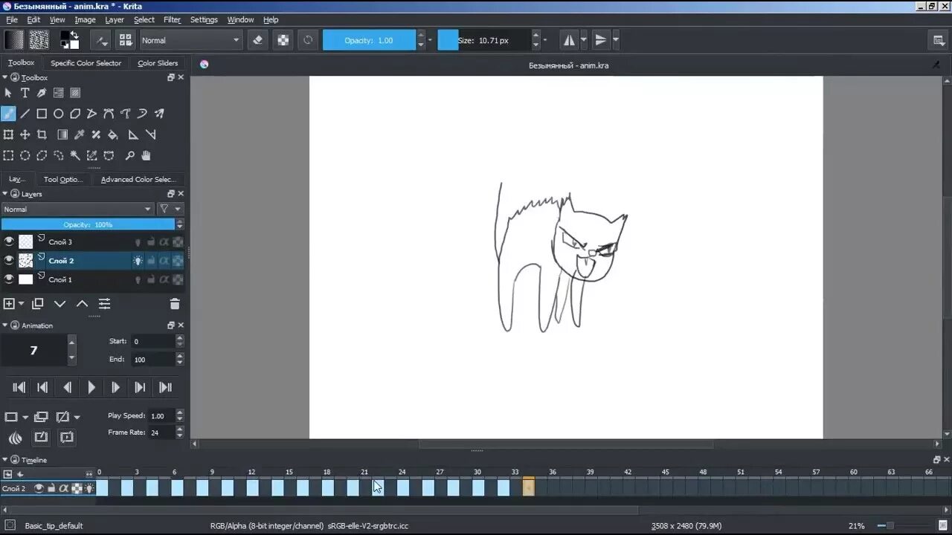Open the Settings menu
The image size is (952, 535).
[204, 20]
